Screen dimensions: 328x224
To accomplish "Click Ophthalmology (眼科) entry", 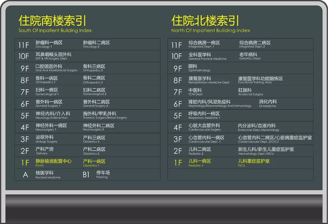I will point(199,68).
